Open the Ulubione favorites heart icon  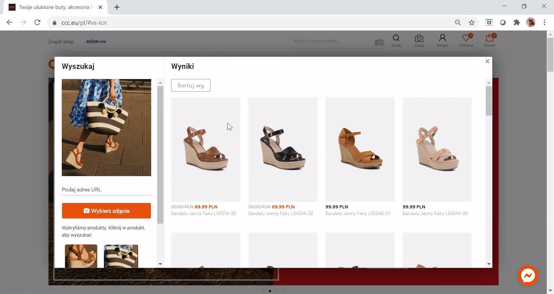point(466,41)
